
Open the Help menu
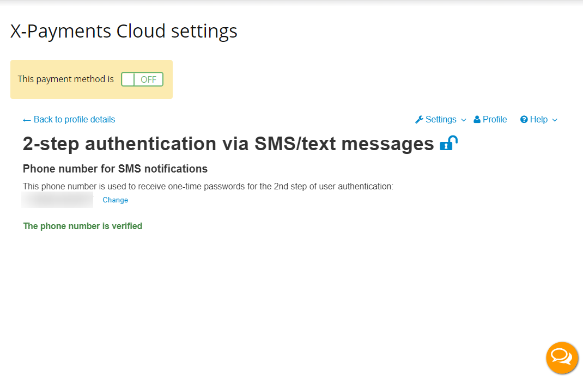[x=539, y=120]
